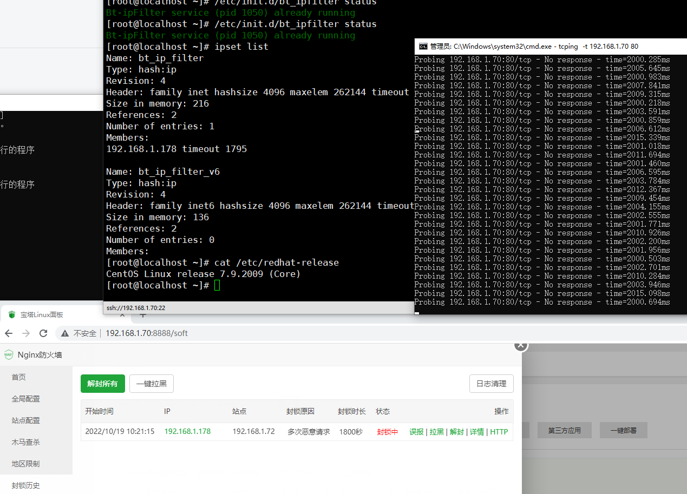Click the 封锁时长 column header
The height and width of the screenshot is (494, 687).
pyautogui.click(x=352, y=411)
